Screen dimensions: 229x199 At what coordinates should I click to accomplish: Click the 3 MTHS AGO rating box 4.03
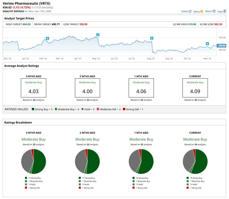(33, 88)
